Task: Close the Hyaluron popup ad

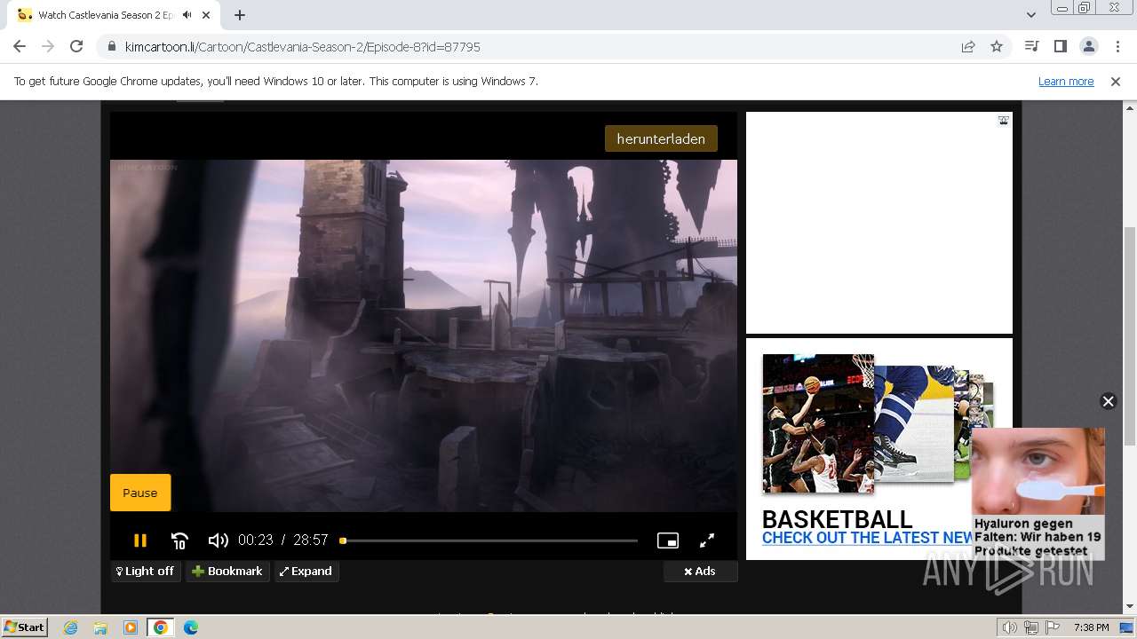Action: [x=1108, y=401]
